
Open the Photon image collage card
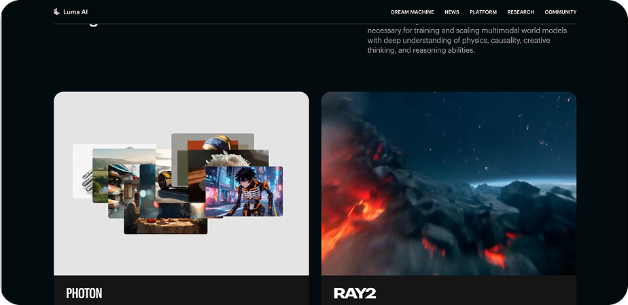[x=181, y=184]
